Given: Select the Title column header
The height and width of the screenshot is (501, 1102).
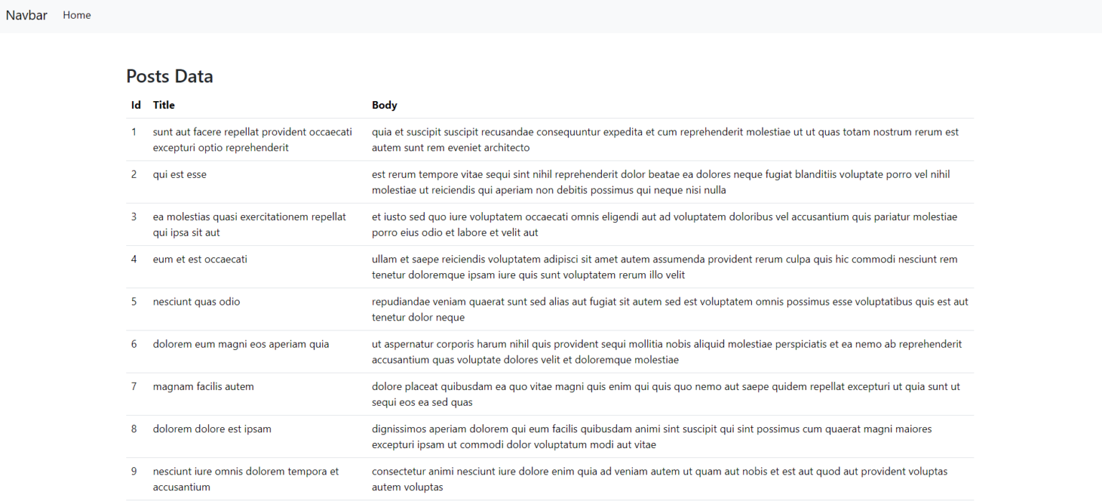Looking at the screenshot, I should 164,105.
